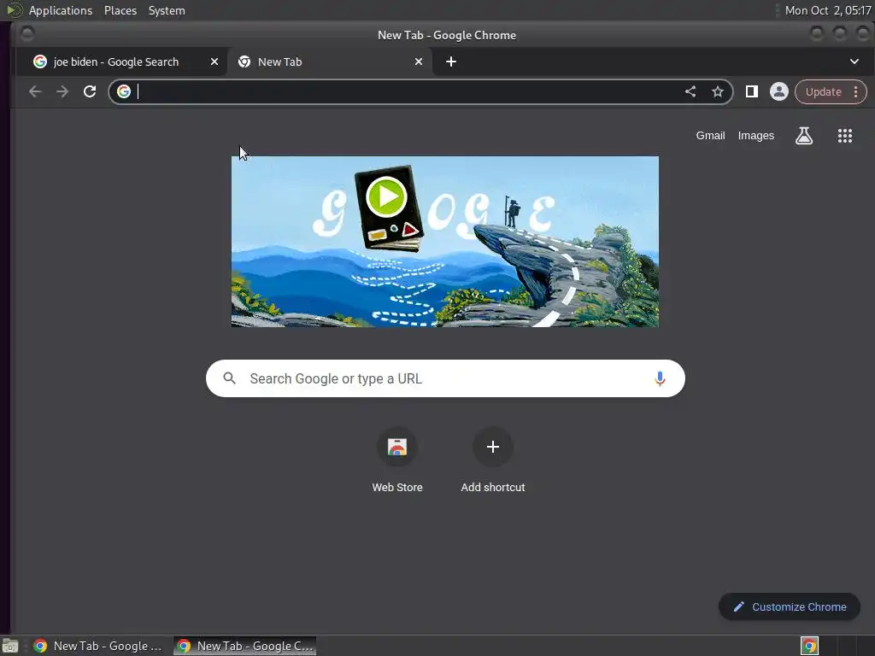Screen dimensions: 875x656
Task: Click the Add shortcut label
Action: click(x=493, y=487)
